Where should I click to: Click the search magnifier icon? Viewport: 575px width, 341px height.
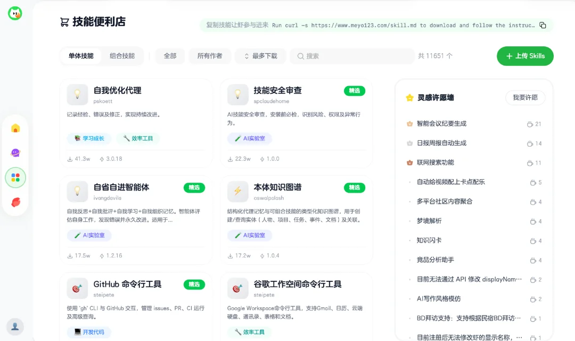point(300,56)
